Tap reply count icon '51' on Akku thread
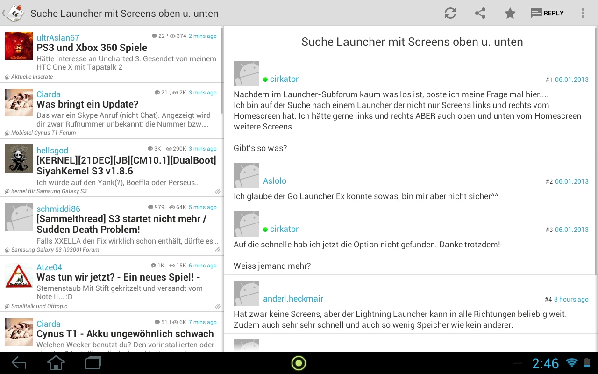598x374 pixels. [x=161, y=322]
